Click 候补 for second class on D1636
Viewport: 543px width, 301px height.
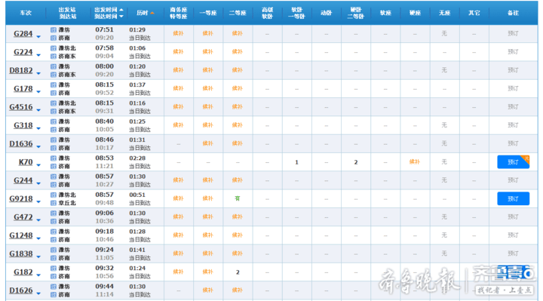[238, 143]
